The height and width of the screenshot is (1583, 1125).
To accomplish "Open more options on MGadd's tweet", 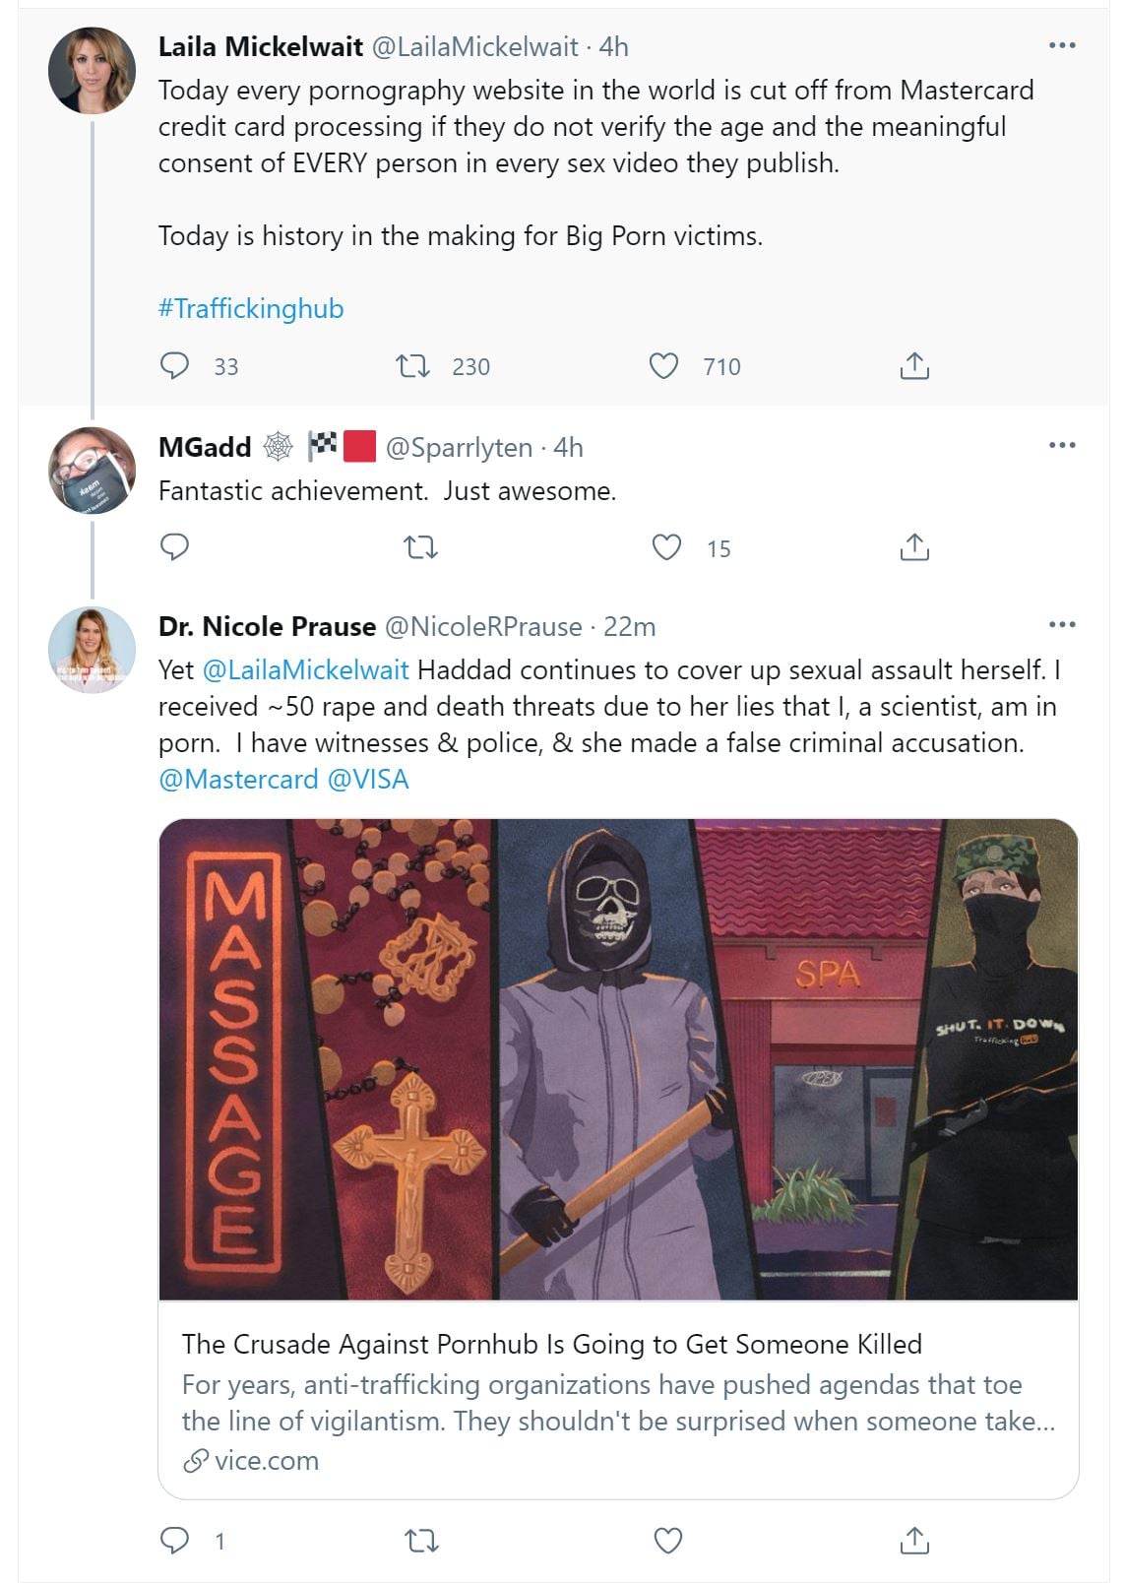I will pos(1062,446).
